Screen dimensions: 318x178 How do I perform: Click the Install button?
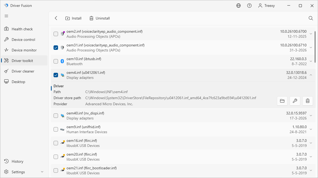click(73, 18)
